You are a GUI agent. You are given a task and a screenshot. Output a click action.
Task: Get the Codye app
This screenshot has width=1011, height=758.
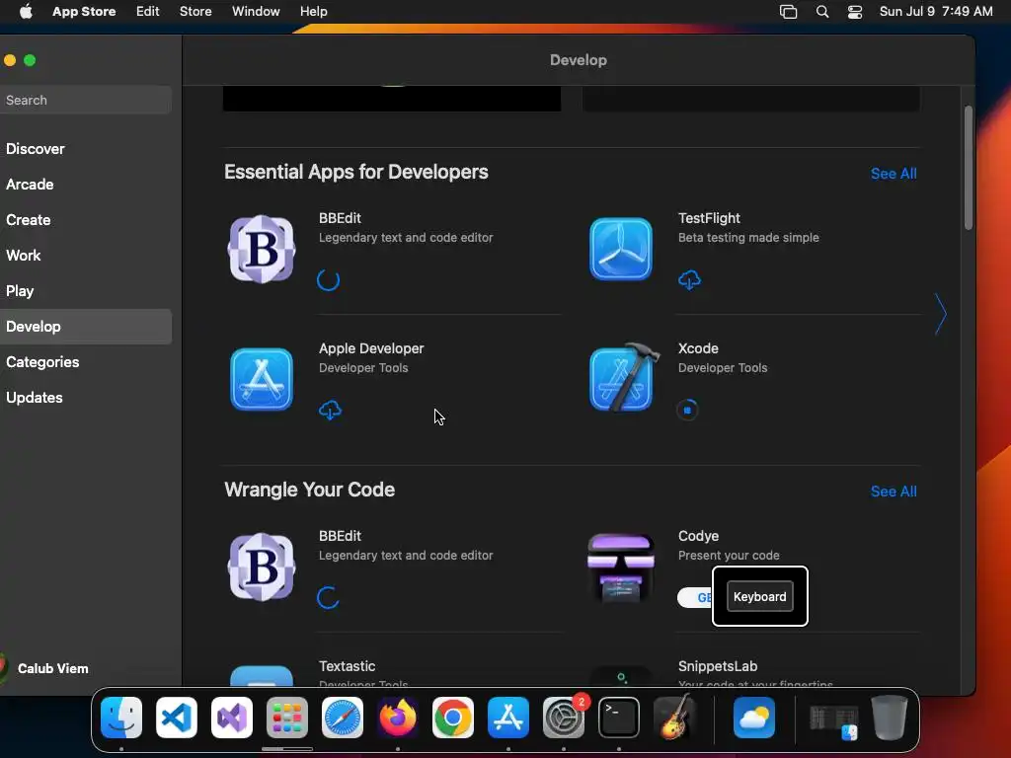tap(694, 597)
